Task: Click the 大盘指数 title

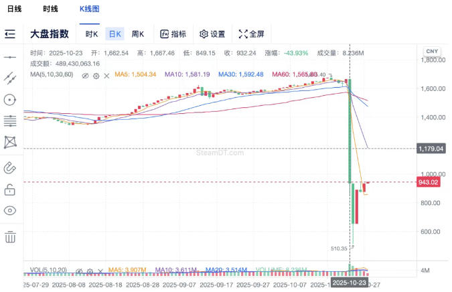Action: 50,34
